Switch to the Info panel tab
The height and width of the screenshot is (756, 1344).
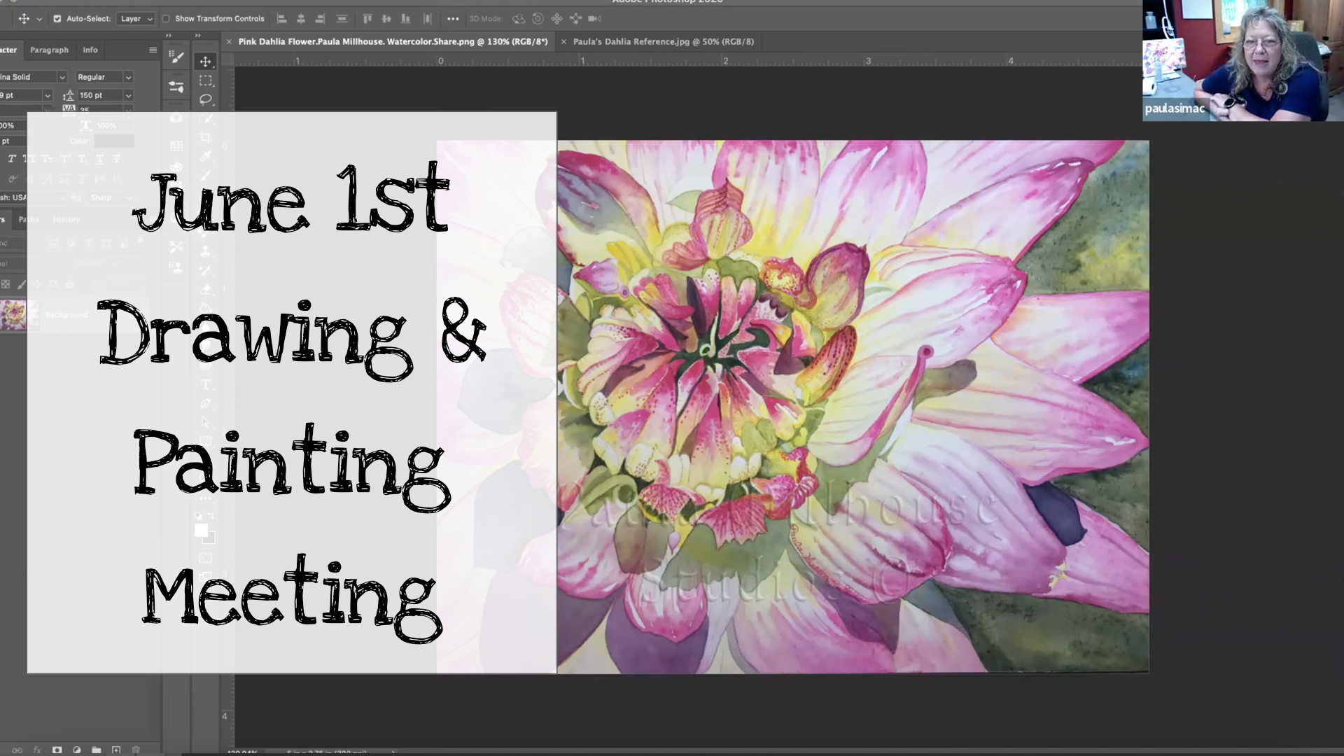tap(90, 50)
